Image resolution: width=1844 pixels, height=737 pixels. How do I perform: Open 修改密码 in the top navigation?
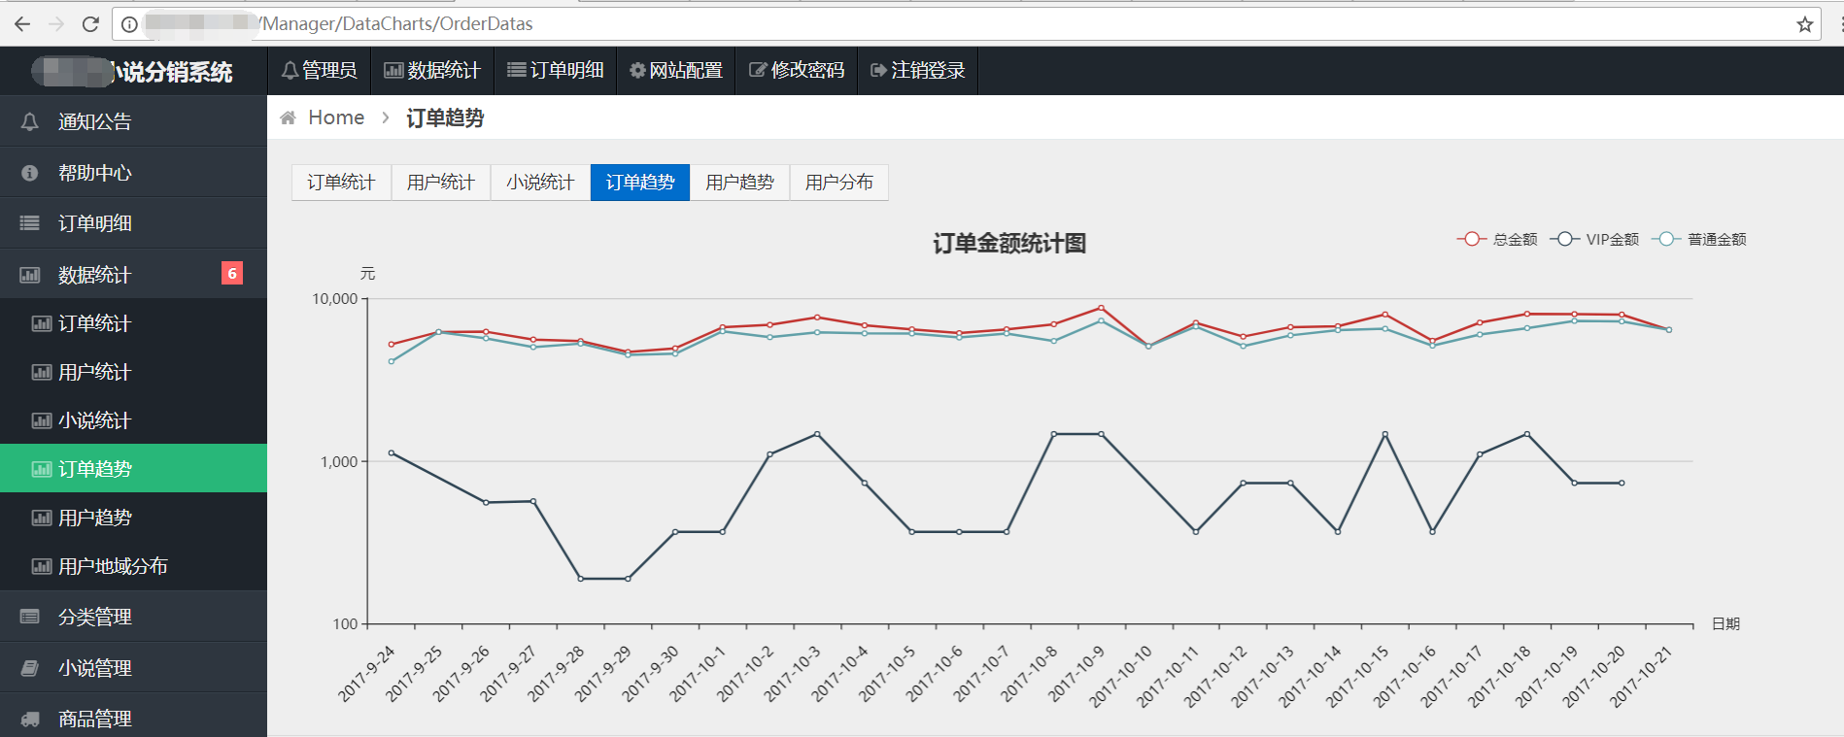pyautogui.click(x=797, y=70)
